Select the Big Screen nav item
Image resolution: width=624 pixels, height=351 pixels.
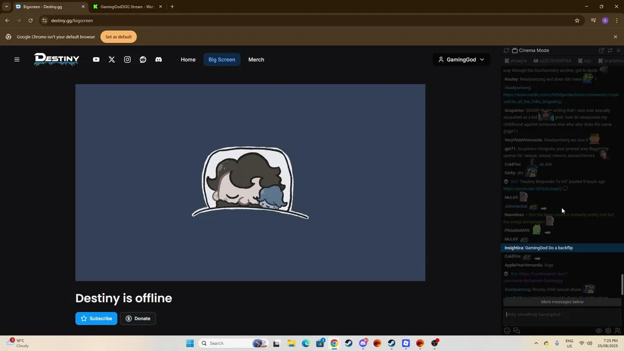[x=222, y=59]
